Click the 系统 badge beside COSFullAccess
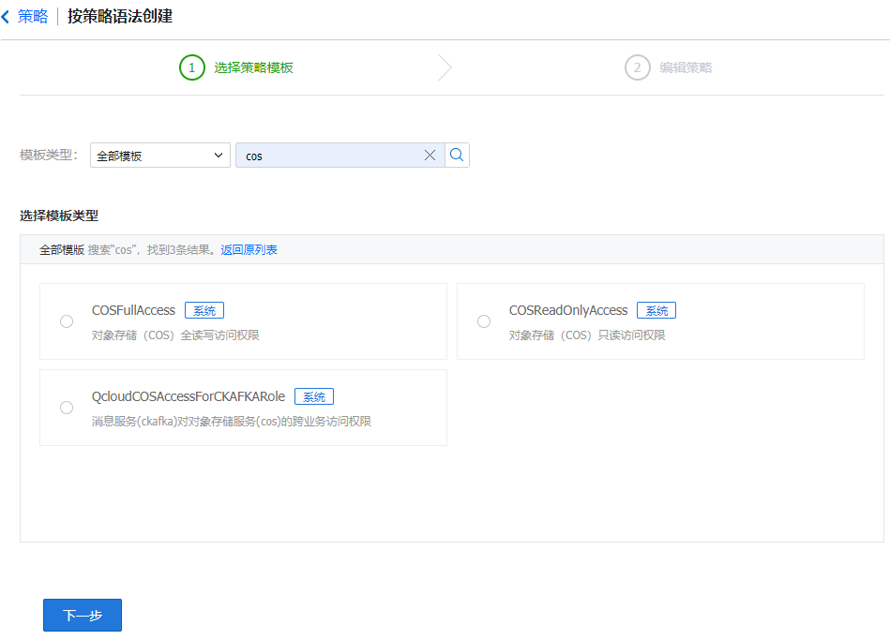The image size is (890, 640). tap(204, 310)
